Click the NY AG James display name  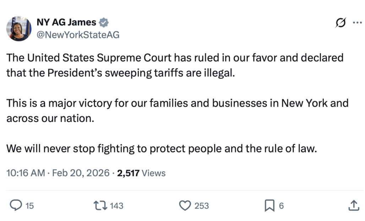66,22
